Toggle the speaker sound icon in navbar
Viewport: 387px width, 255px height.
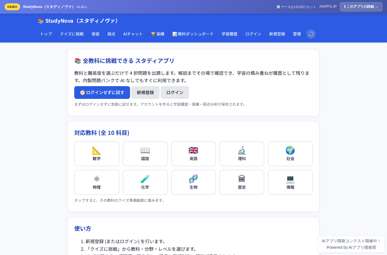click(311, 34)
